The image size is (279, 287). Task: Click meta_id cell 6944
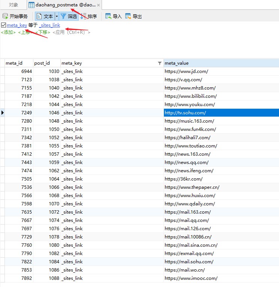click(19, 71)
